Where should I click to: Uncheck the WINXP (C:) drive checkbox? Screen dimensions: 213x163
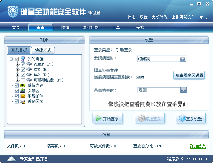pos(23,64)
